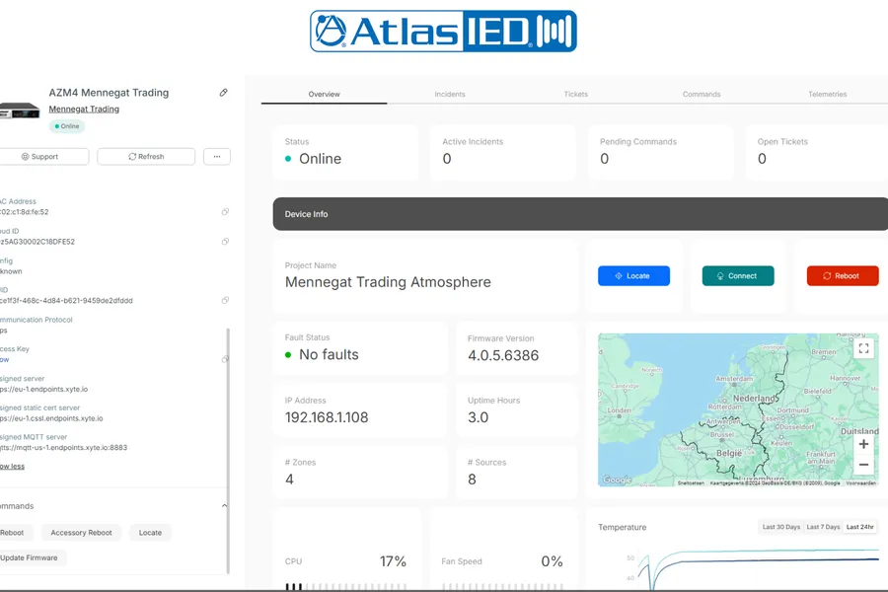The width and height of the screenshot is (888, 592).
Task: Switch to the Telemetries tab
Action: pyautogui.click(x=827, y=94)
